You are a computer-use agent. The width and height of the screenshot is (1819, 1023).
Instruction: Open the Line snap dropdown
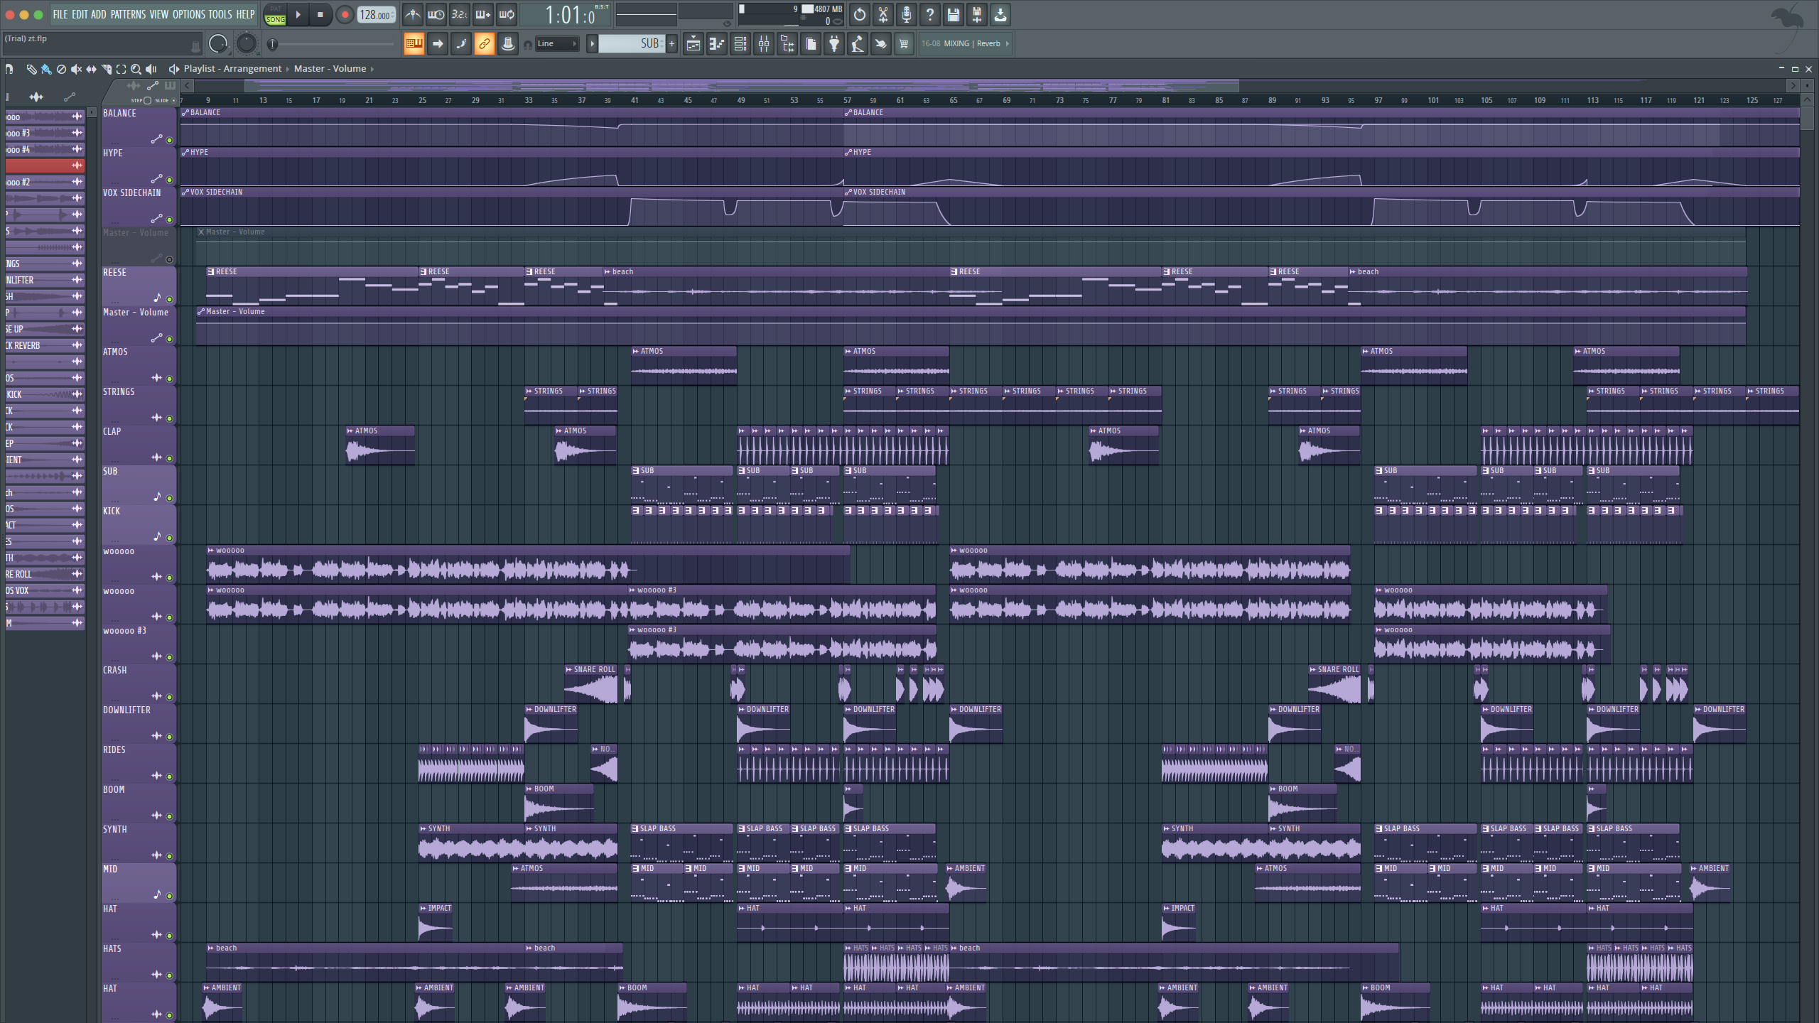(x=558, y=43)
